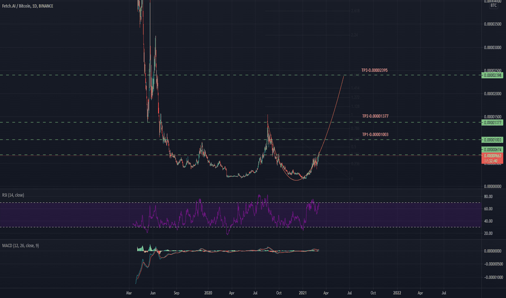Select the TP1-0.00001003 label
The width and height of the screenshot is (506, 298).
pyautogui.click(x=375, y=134)
